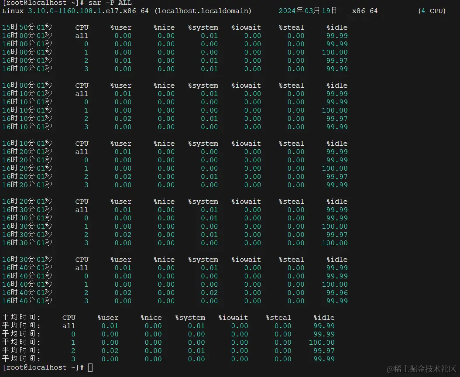Click %idle 99.99 in 16时20分01秒 all row
The width and height of the screenshot is (460, 377).
(337, 152)
